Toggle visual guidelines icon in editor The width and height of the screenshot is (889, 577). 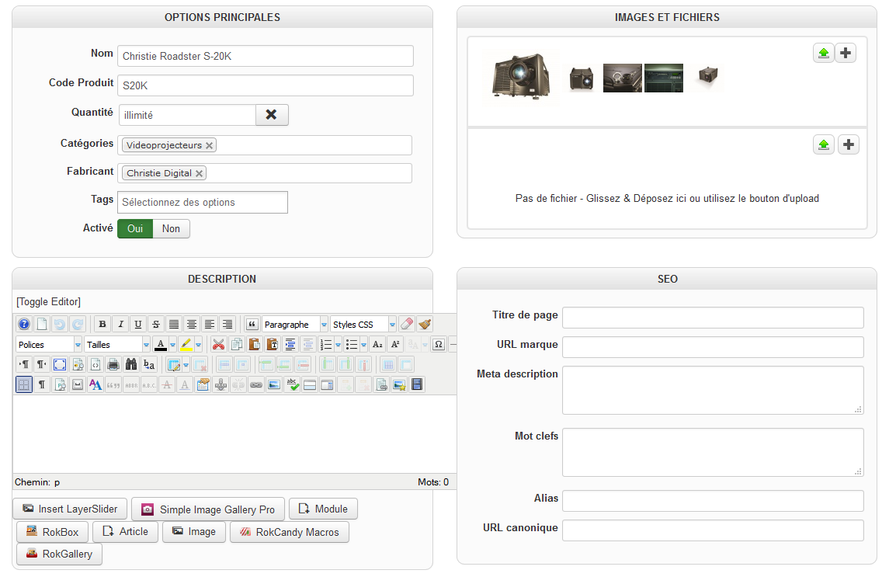click(24, 384)
